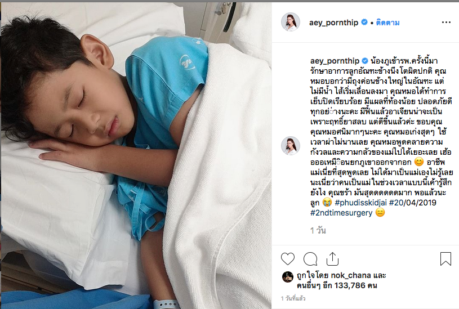Click header profile avatar picture
Image resolution: width=459 pixels, height=309 pixels.
tap(291, 22)
